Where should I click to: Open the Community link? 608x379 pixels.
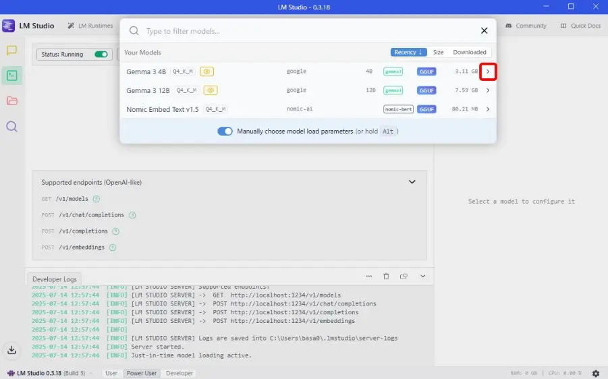526,26
